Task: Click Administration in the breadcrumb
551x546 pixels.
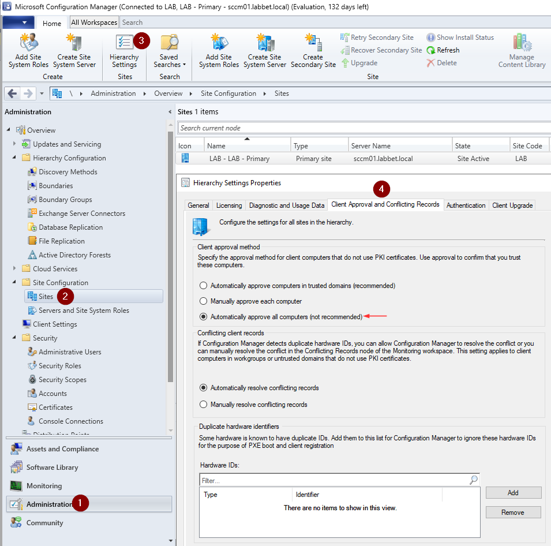Action: 113,94
